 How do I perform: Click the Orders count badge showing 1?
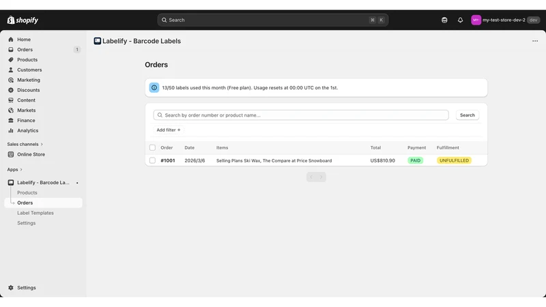77,50
